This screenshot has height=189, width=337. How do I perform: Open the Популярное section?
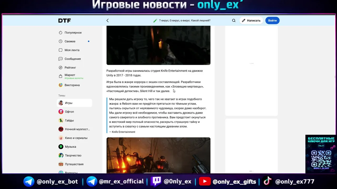[73, 33]
